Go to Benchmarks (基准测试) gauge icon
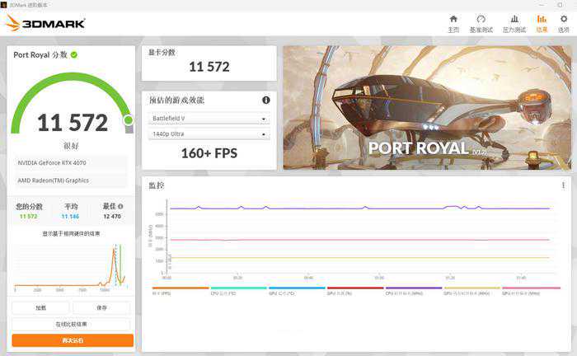 tap(481, 20)
